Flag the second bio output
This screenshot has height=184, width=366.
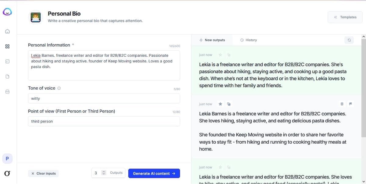(350, 104)
